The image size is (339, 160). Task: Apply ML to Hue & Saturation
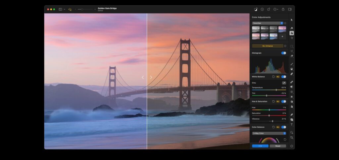click(x=278, y=101)
